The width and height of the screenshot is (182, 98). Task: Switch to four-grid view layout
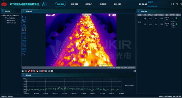(52, 71)
